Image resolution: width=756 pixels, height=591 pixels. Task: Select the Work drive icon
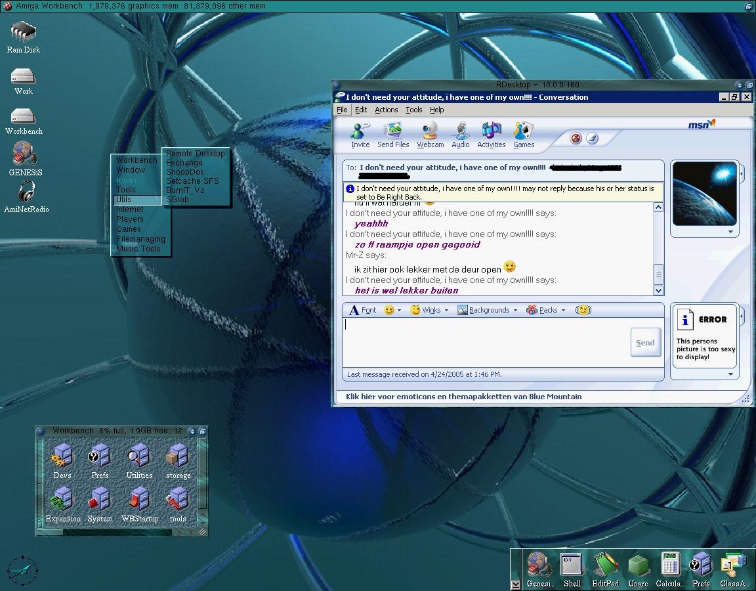tap(23, 81)
